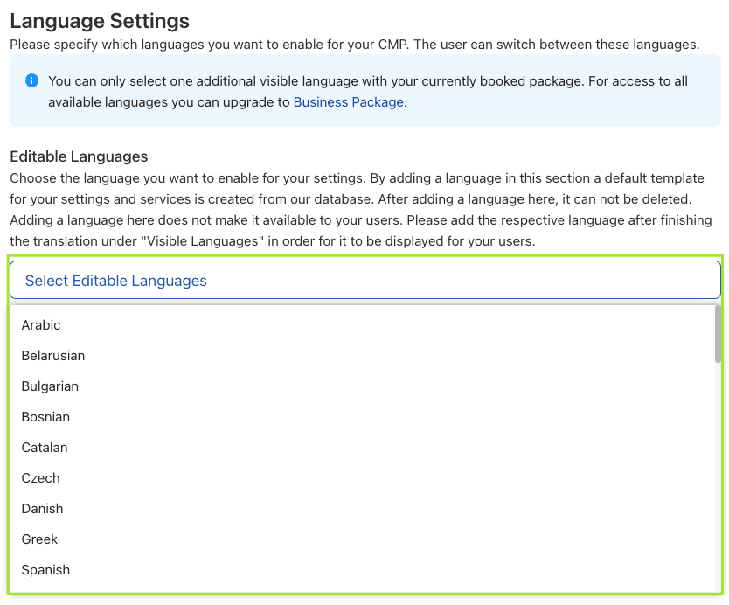
Task: Select the Bosnian language option
Action: tap(45, 417)
